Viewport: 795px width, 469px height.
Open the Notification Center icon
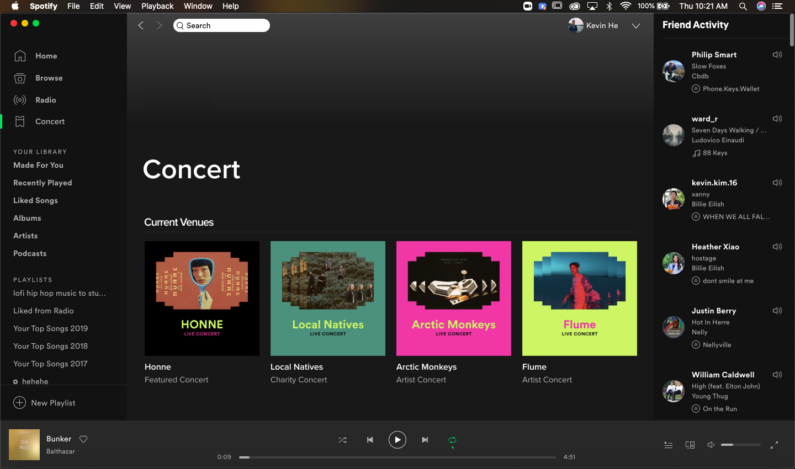tap(777, 6)
